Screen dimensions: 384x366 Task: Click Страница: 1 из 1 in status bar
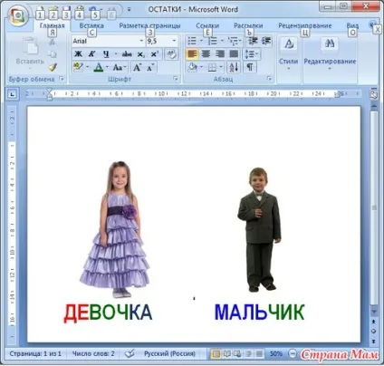(x=35, y=353)
